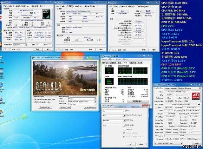The image size is (203, 149).
Task: Open the File (檔案) menu in Task Manager
Action: click(x=104, y=59)
